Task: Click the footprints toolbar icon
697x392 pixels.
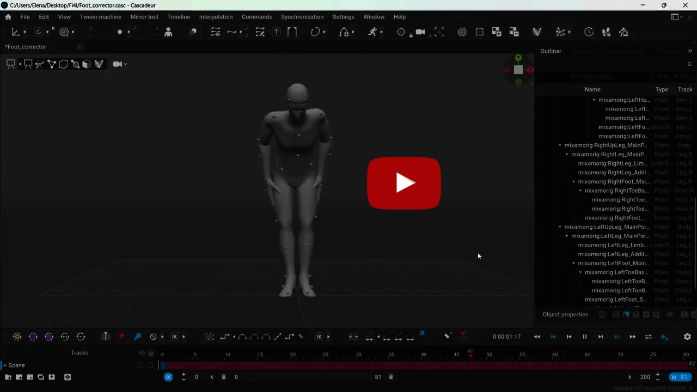Action: (x=606, y=32)
